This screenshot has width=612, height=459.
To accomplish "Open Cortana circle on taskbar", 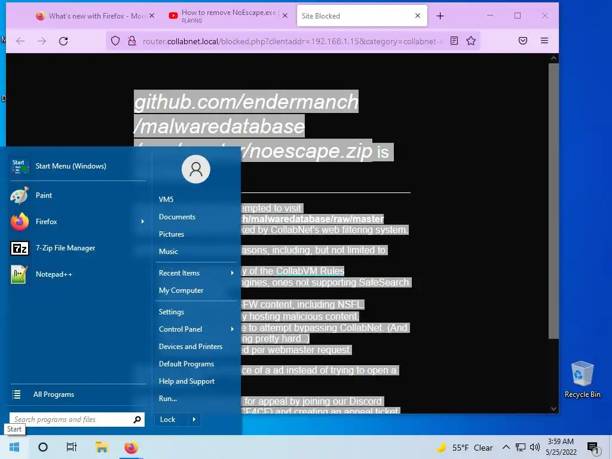I will (43, 447).
